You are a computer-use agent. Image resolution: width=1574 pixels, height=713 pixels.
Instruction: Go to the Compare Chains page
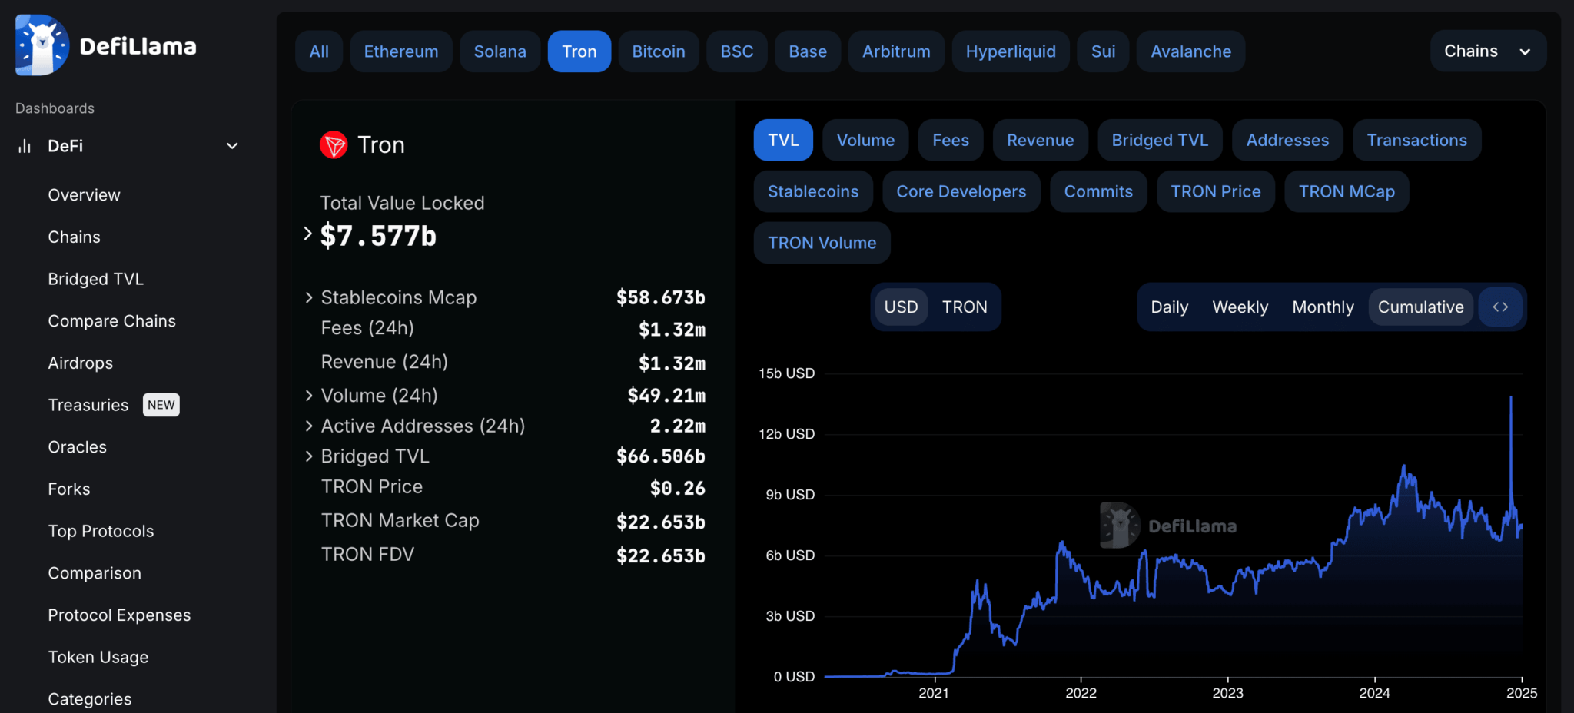click(x=112, y=320)
